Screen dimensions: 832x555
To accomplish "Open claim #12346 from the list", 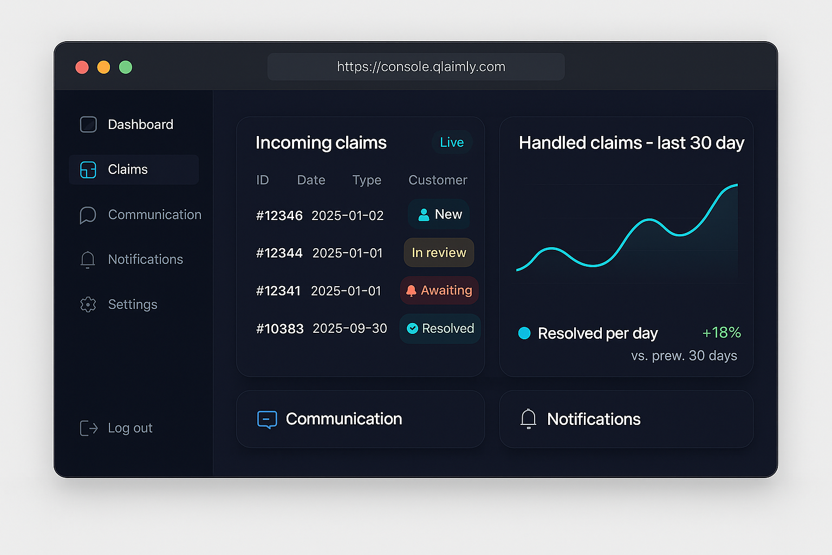I will 279,215.
